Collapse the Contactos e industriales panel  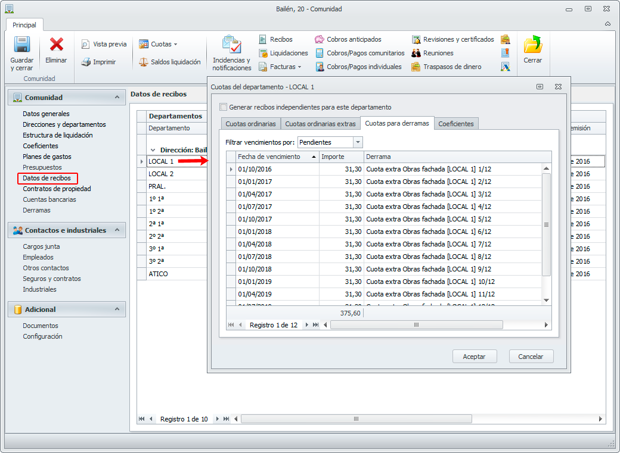[117, 230]
